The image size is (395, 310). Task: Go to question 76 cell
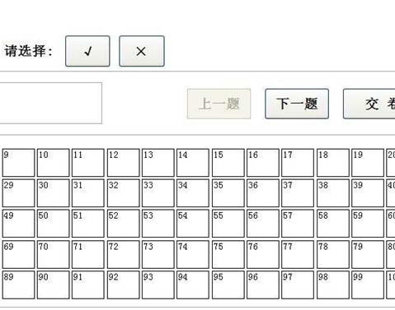pyautogui.click(x=263, y=255)
